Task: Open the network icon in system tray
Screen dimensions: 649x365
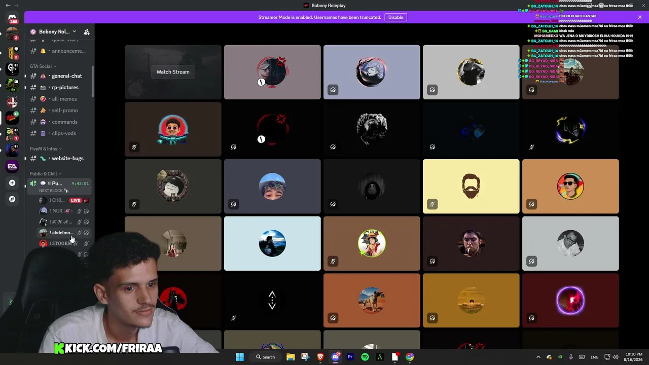Action: (x=607, y=357)
